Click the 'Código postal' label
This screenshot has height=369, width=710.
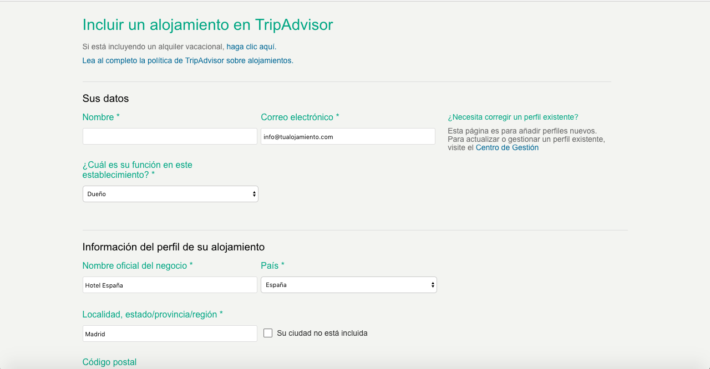click(x=109, y=362)
